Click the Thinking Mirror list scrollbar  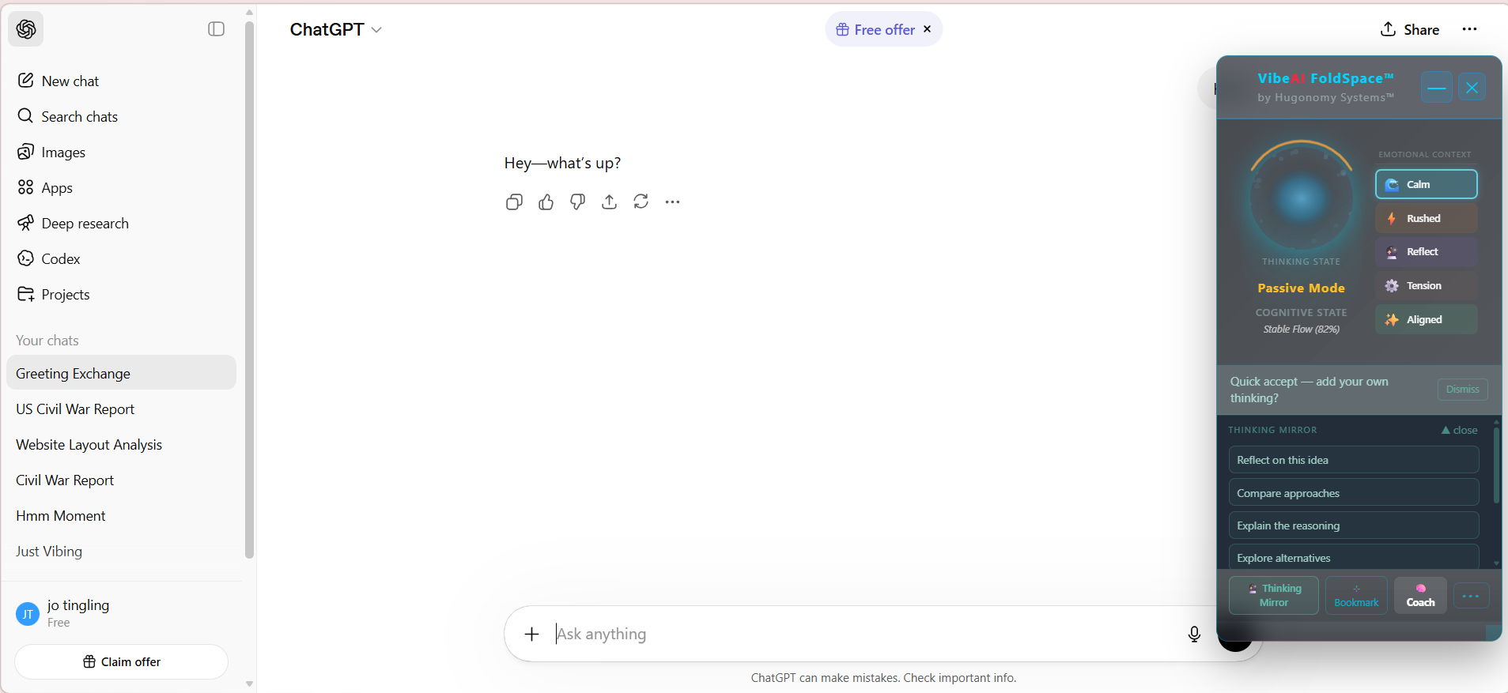[x=1495, y=465]
